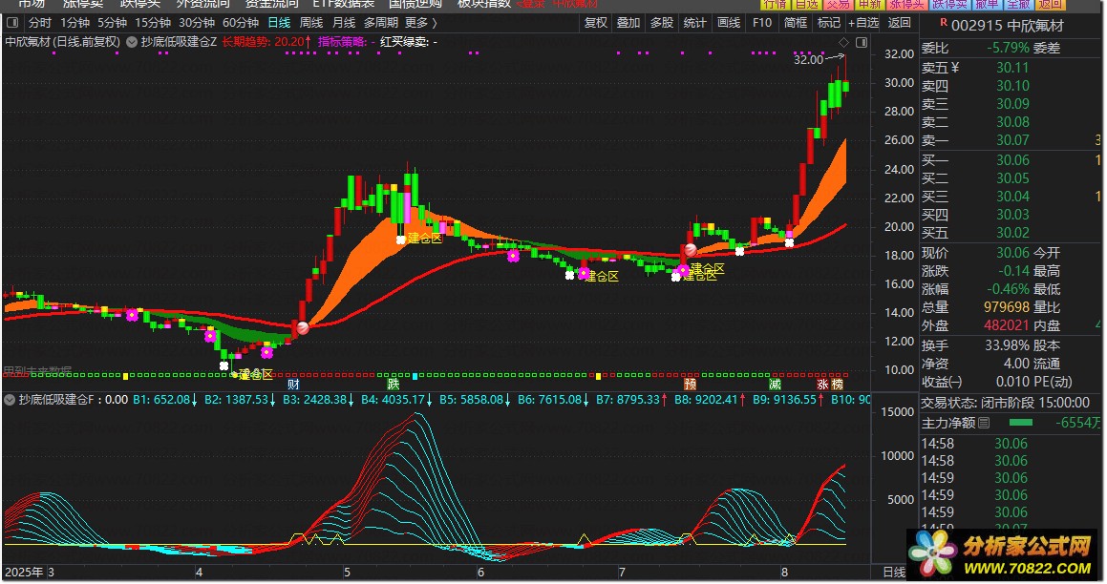The width and height of the screenshot is (1107, 584).
Task: Click the 长期趋势: 20.20 indicator value
Action: 266,42
